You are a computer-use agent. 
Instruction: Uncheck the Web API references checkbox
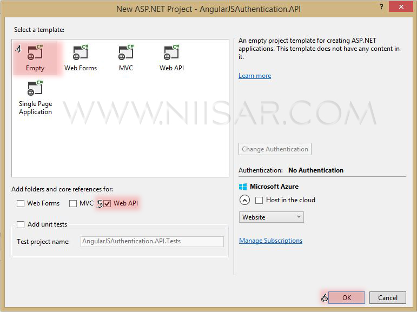point(107,203)
